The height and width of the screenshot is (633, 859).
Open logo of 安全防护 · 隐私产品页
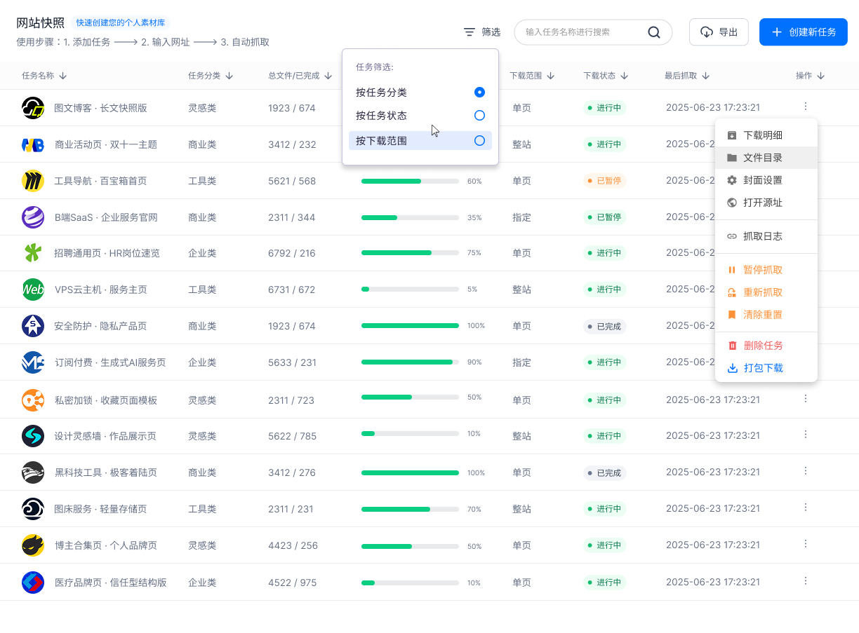click(33, 326)
